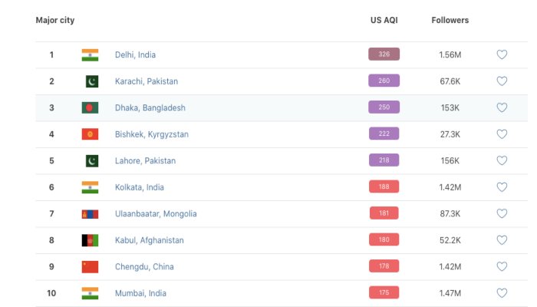
Task: Click the Afghanistan flag icon
Action: (x=90, y=240)
